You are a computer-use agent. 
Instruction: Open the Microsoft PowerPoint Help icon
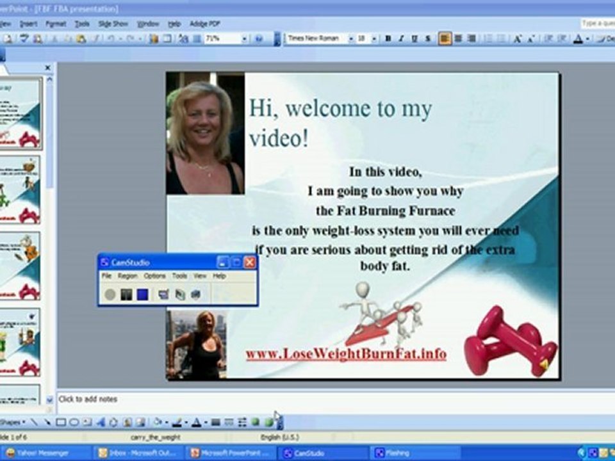click(259, 38)
